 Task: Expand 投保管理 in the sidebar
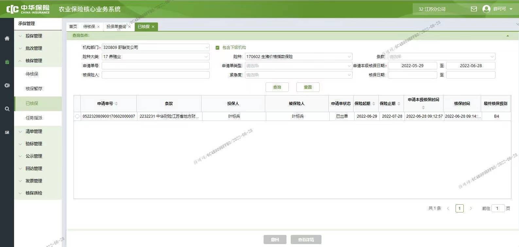pos(34,36)
